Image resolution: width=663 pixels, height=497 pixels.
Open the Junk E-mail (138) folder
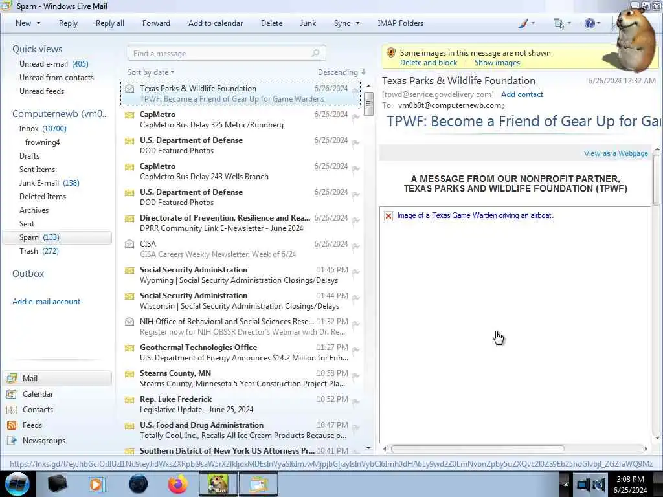pyautogui.click(x=49, y=183)
